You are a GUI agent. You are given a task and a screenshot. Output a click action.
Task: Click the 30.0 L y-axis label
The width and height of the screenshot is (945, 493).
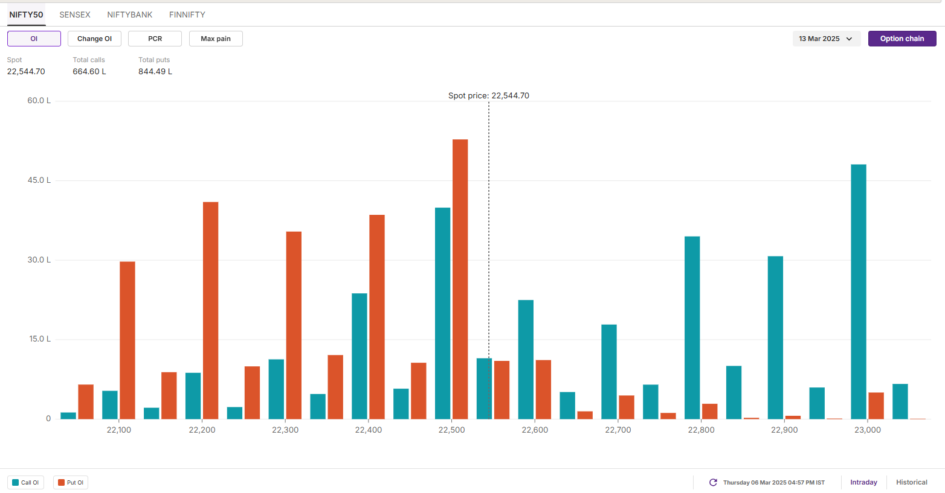click(x=39, y=260)
